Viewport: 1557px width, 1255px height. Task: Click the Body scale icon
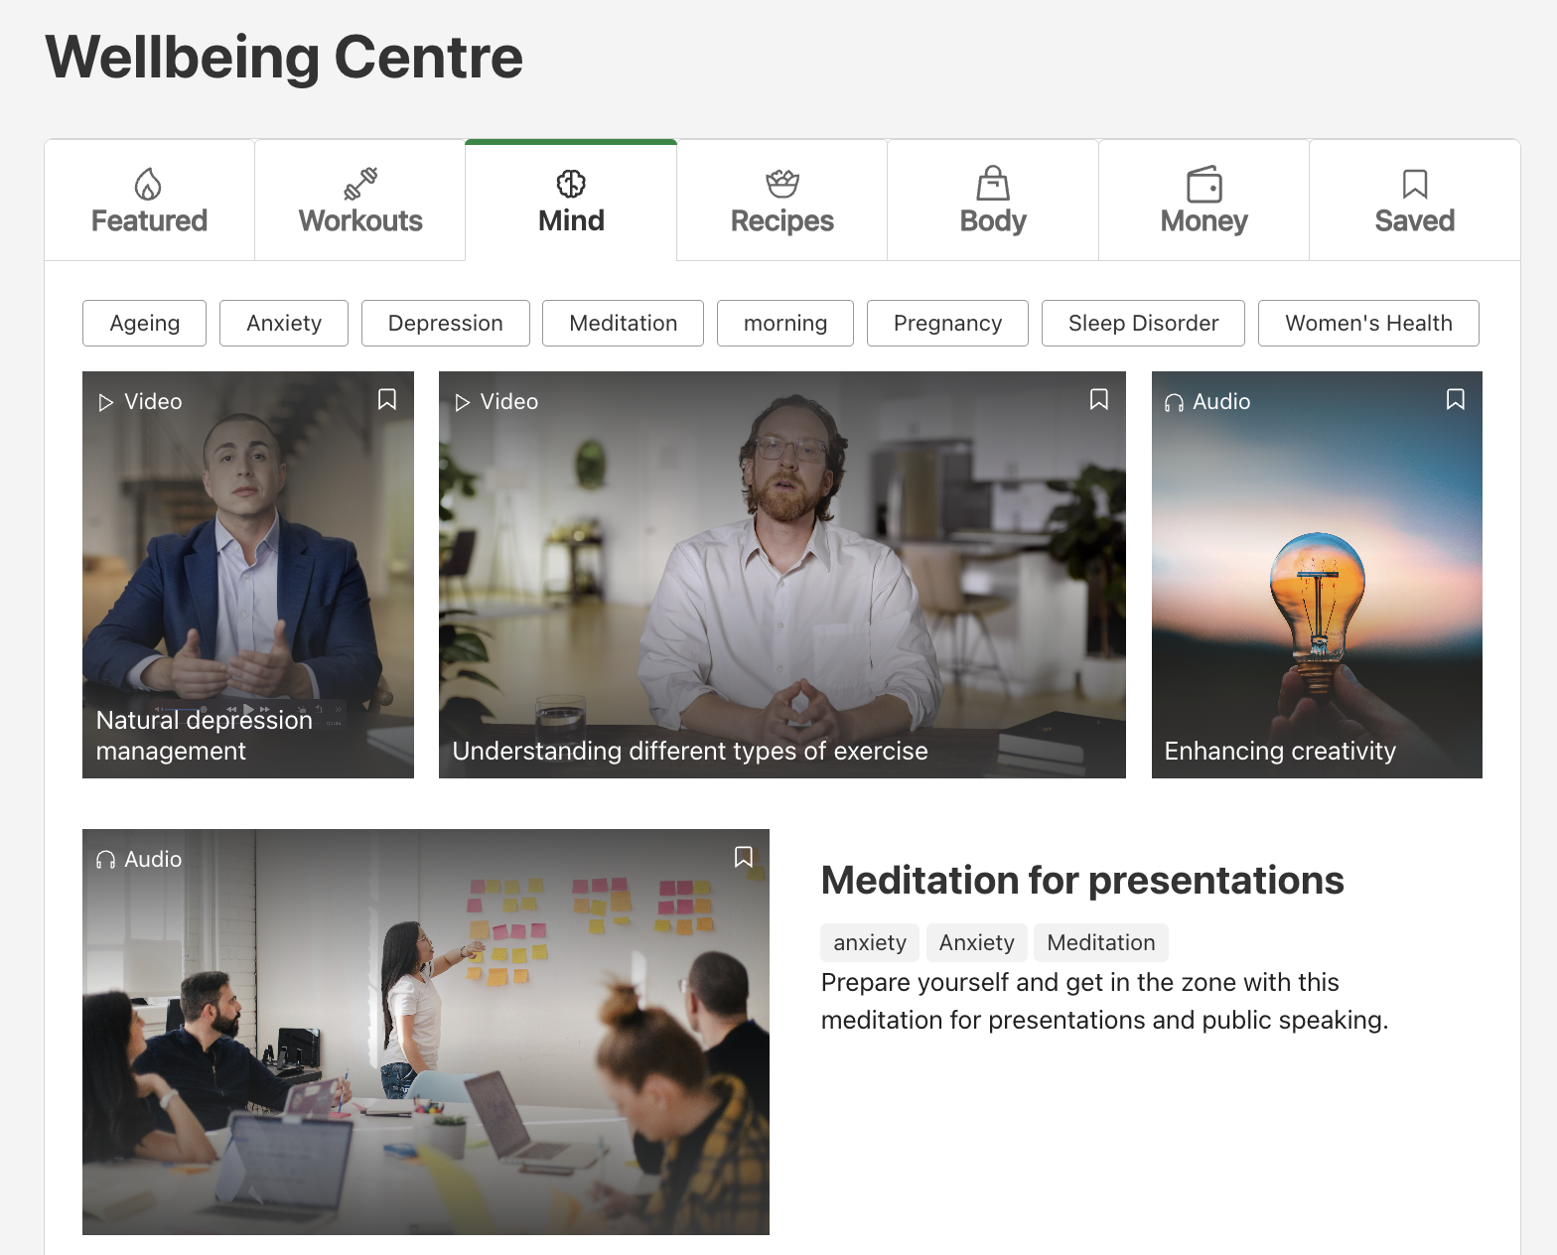tap(993, 184)
